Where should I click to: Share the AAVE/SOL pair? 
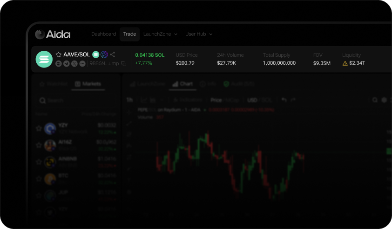(113, 54)
